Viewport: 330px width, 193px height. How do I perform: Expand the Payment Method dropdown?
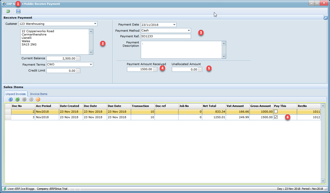[x=189, y=30]
